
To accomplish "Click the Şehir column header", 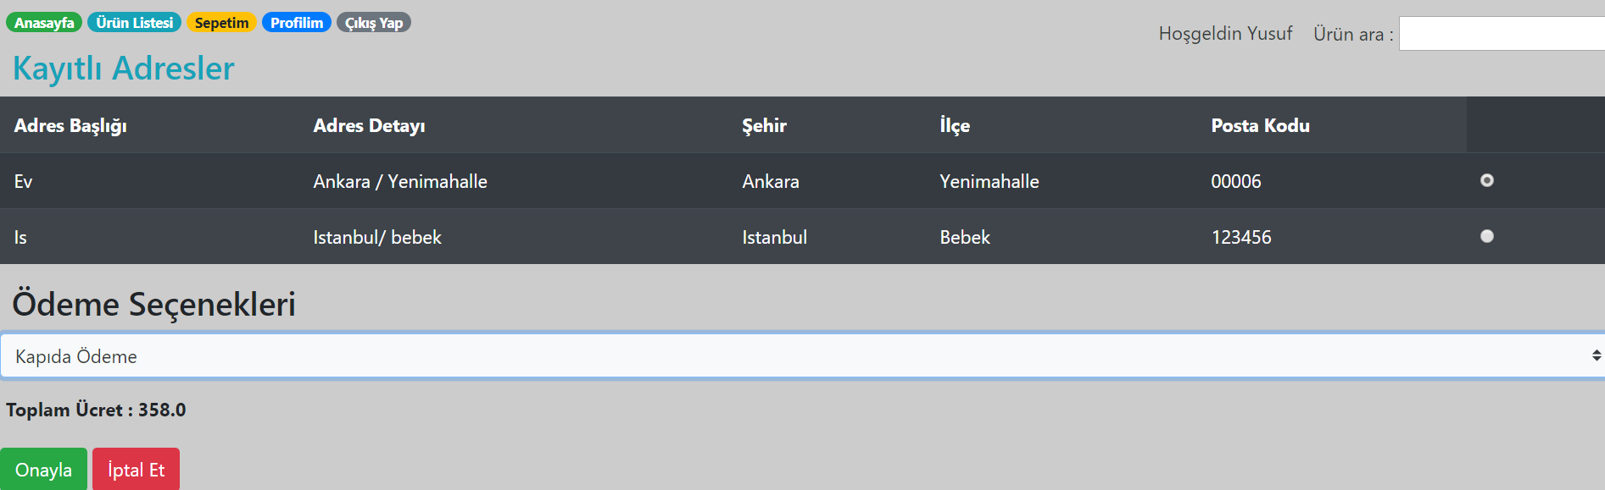I will pos(764,125).
